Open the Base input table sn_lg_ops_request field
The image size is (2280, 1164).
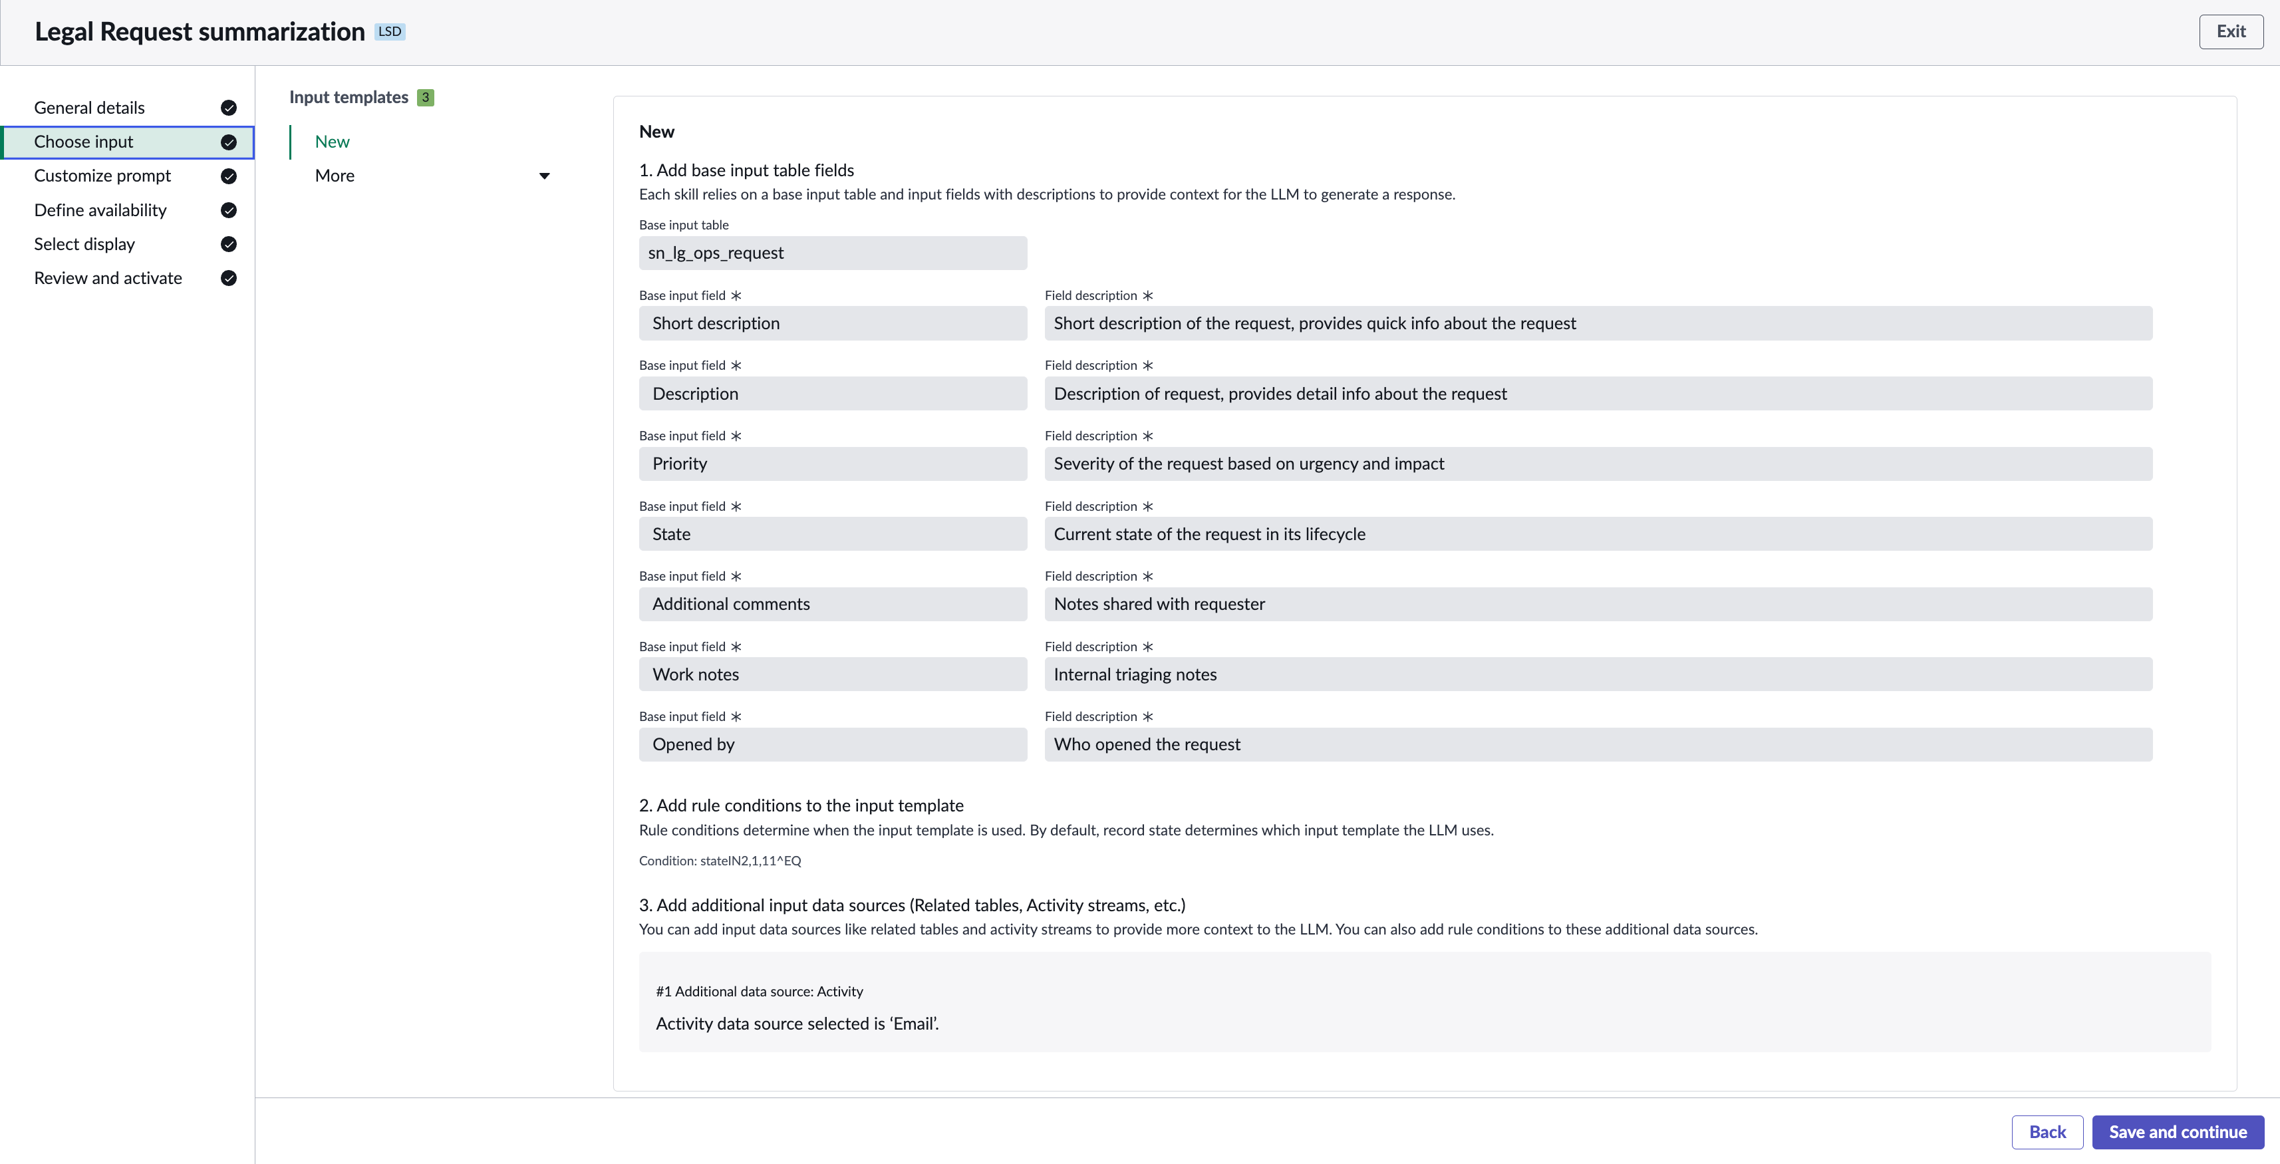[x=833, y=253]
